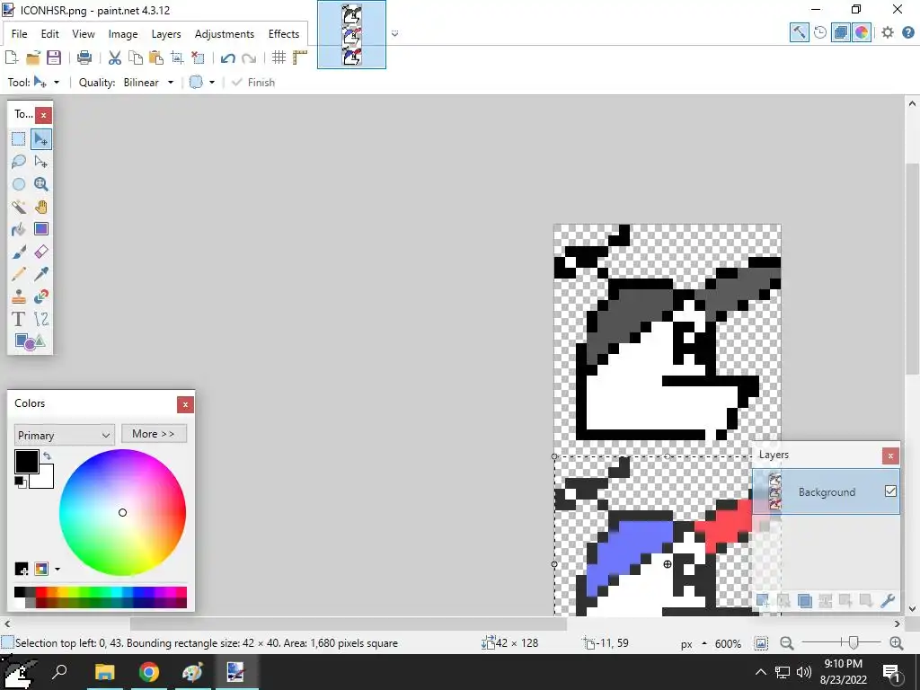Open the palette options dropdown arrow
Viewport: 920px width, 690px height.
(57, 569)
